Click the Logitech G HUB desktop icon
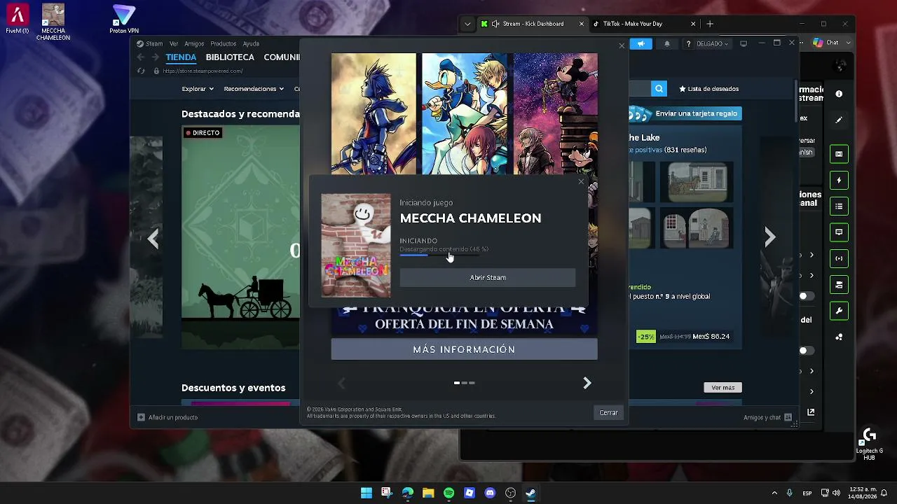This screenshot has width=897, height=504. click(869, 444)
